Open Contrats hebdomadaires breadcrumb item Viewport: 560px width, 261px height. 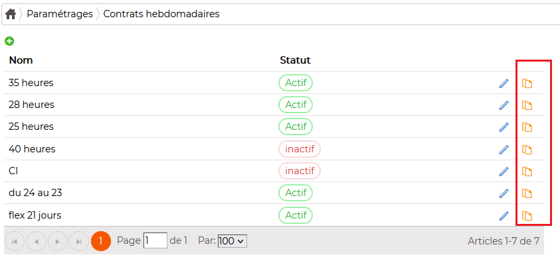pos(161,15)
